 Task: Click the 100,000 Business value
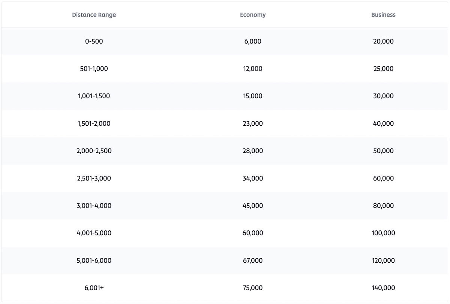pyautogui.click(x=383, y=233)
